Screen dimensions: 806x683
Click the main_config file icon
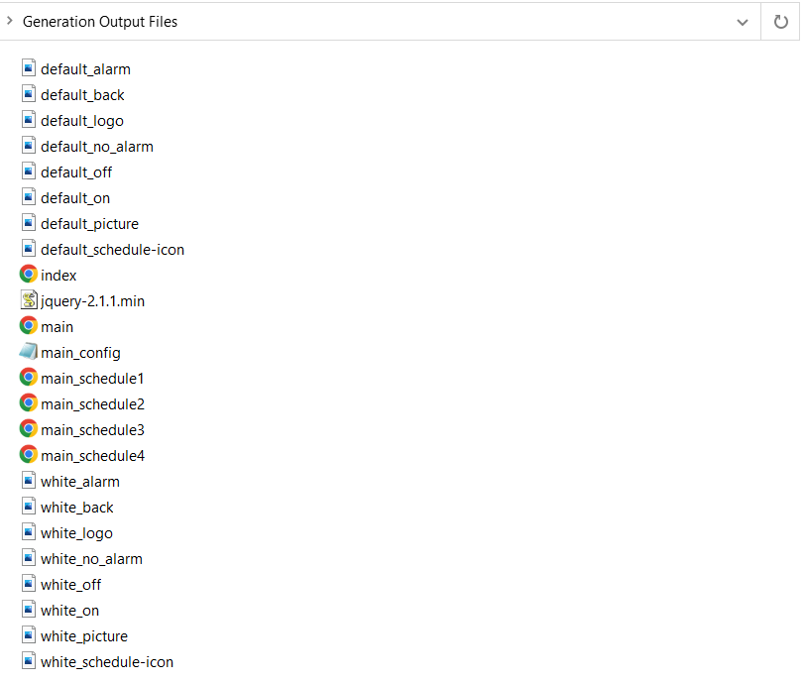tap(29, 352)
